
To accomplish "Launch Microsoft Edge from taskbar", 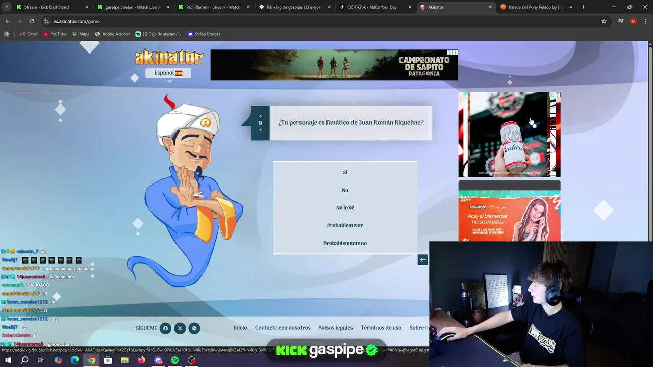I will point(74,360).
